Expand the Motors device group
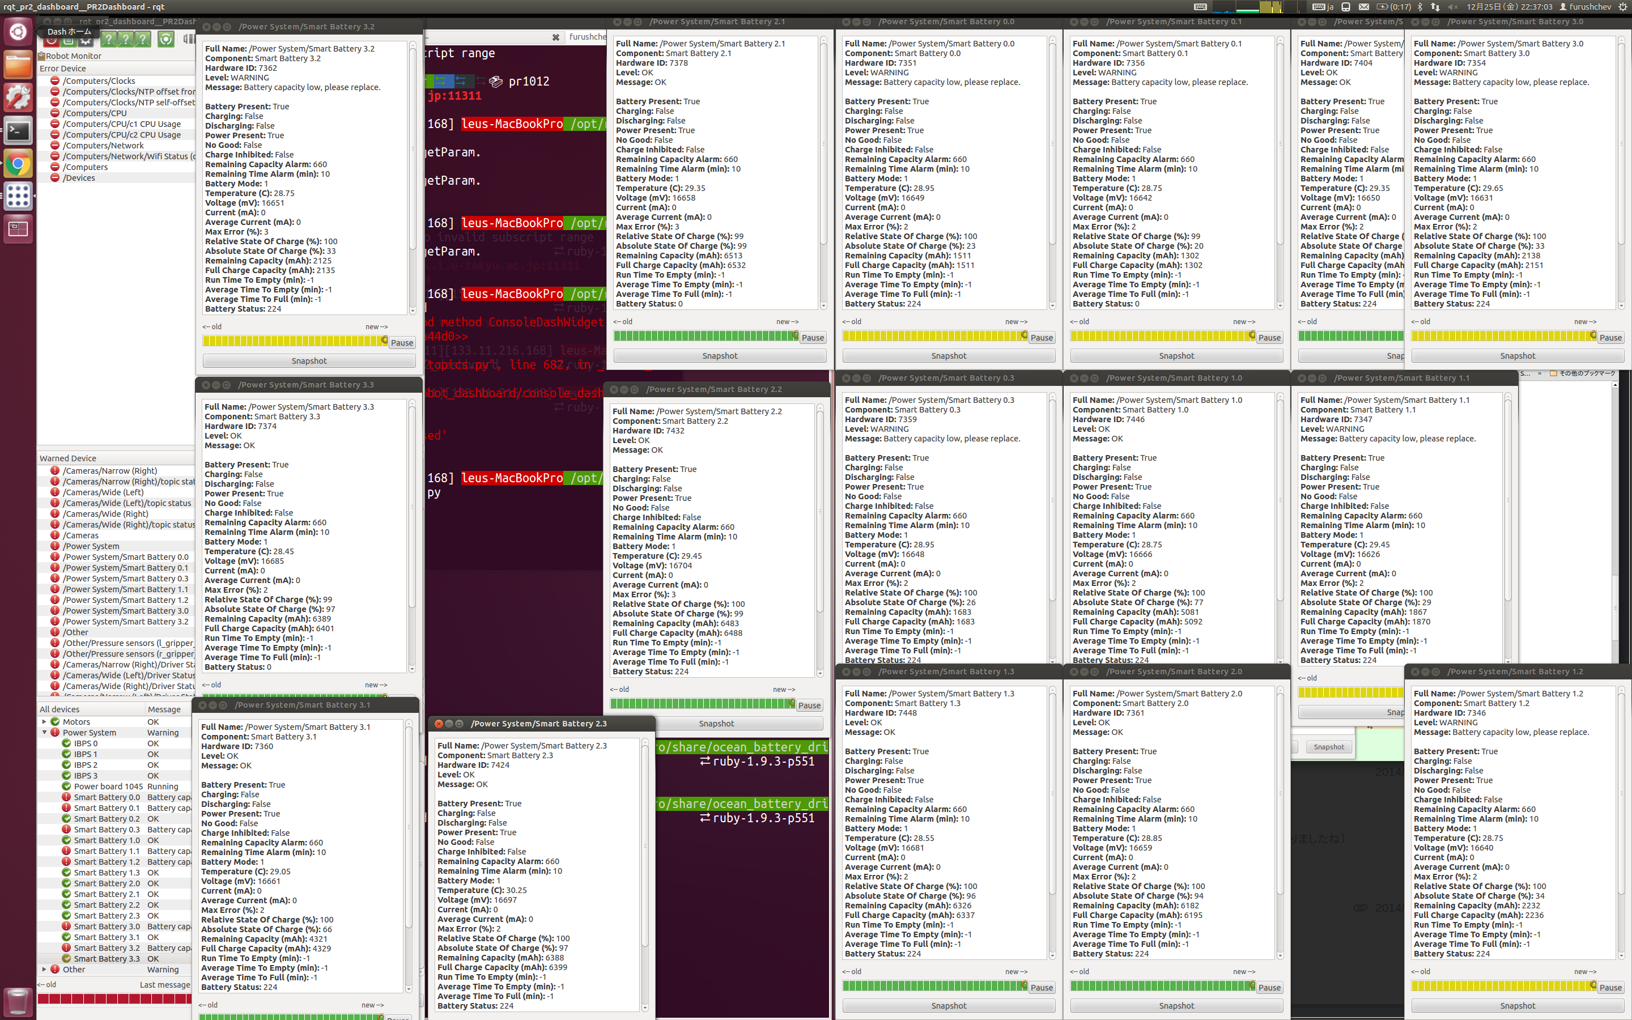The image size is (1632, 1020). [45, 721]
